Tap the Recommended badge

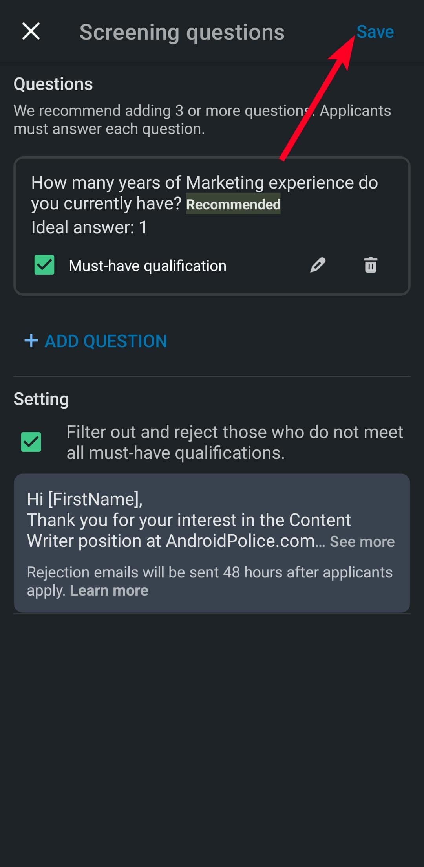click(233, 204)
